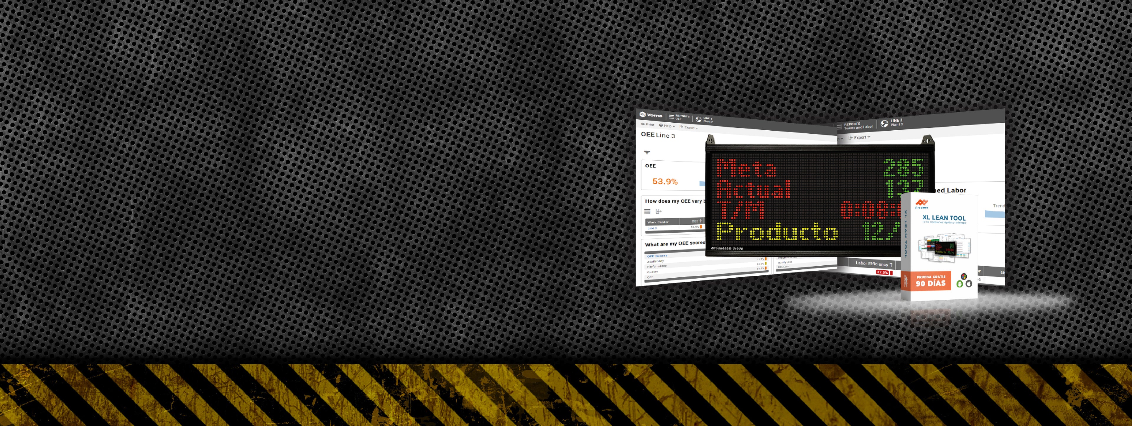This screenshot has height=426, width=1132.
Task: Click the Quality Loss row
Action: pos(785,262)
